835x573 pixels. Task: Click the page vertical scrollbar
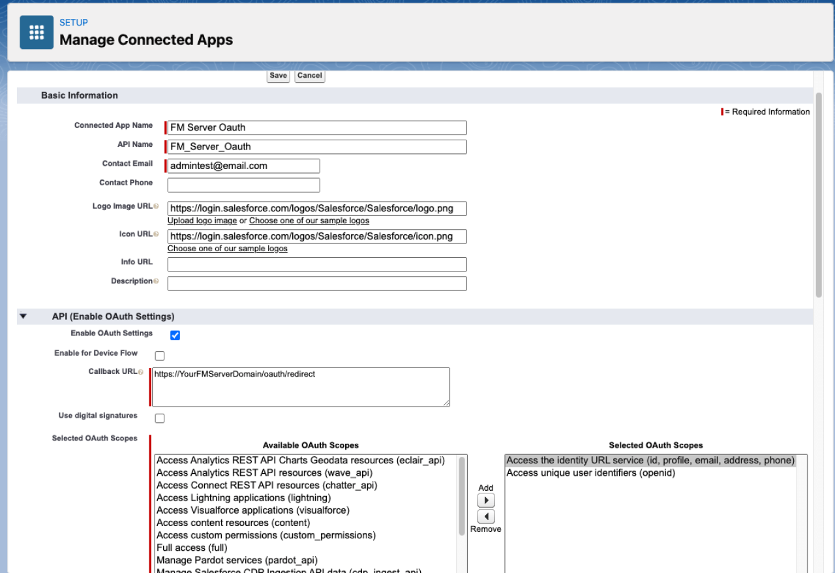[819, 194]
